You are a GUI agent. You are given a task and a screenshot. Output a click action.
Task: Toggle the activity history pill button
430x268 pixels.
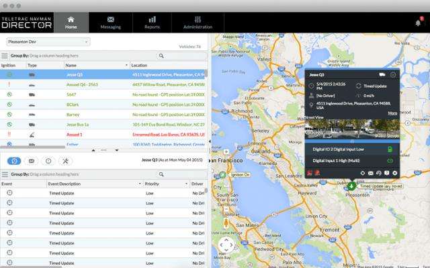[14, 161]
